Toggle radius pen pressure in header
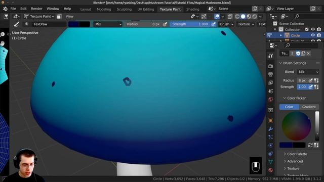The width and height of the screenshot is (324, 182). [165, 24]
